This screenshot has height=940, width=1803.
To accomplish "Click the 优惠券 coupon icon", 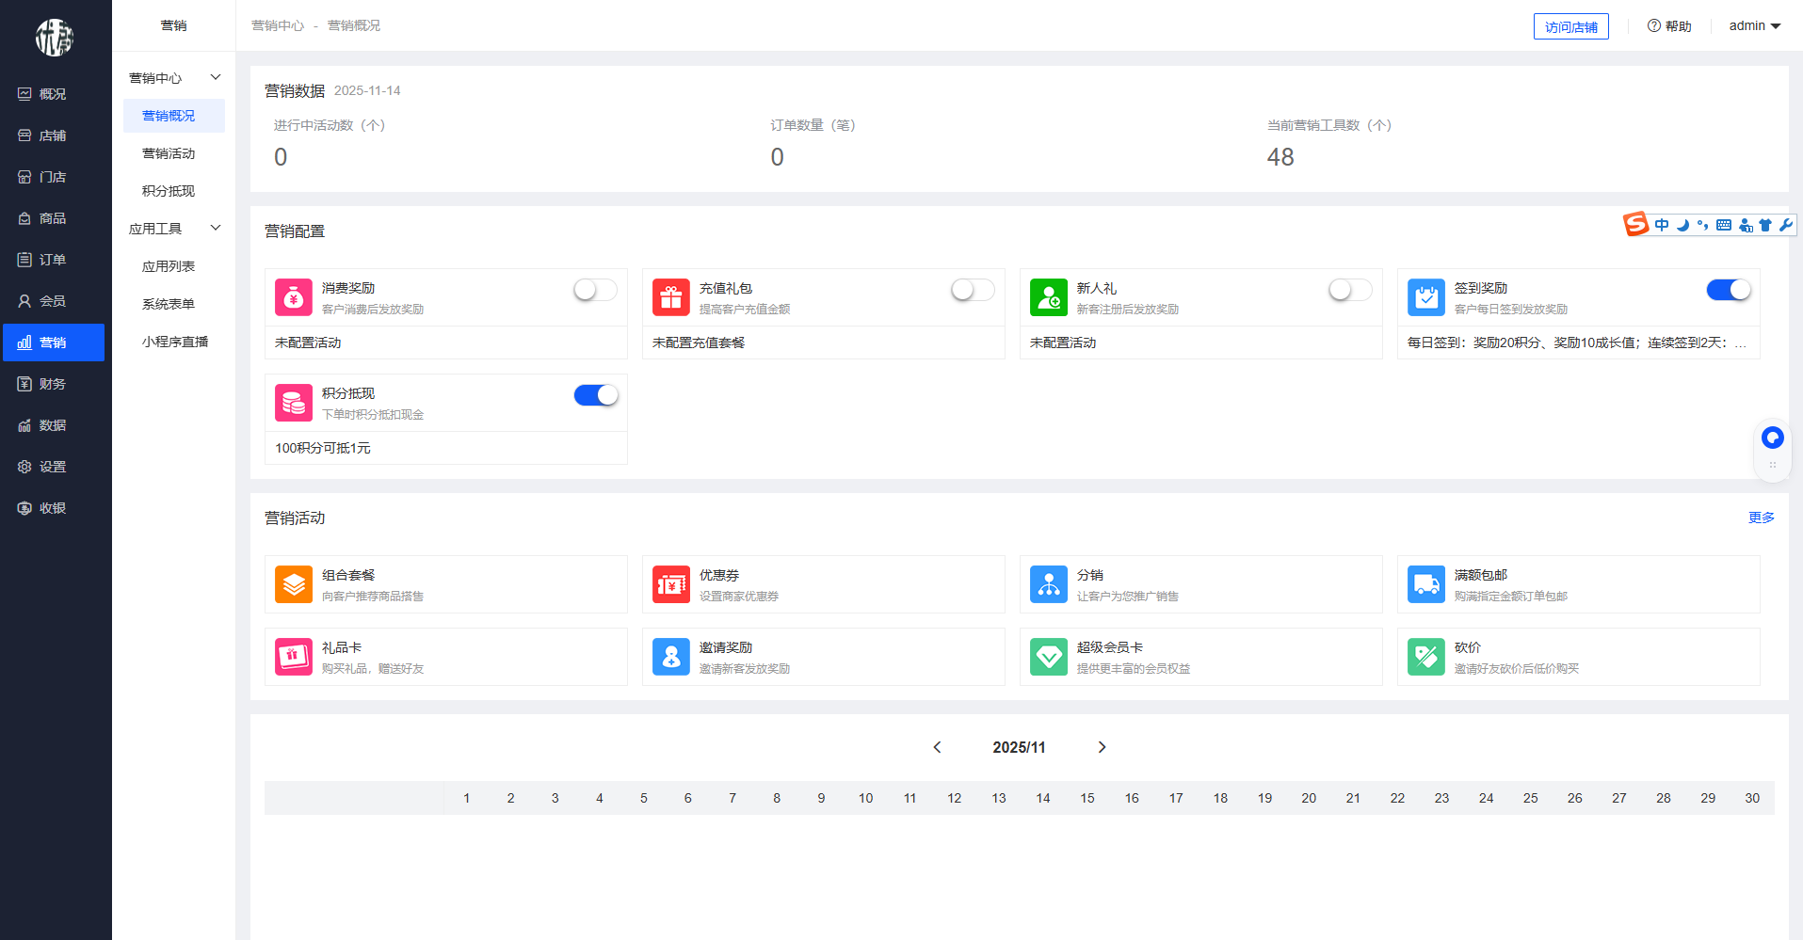I will [670, 584].
